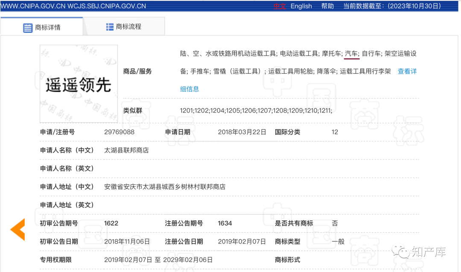The image size is (461, 272).
Task: Open the 帮助 help link
Action: pos(327,6)
